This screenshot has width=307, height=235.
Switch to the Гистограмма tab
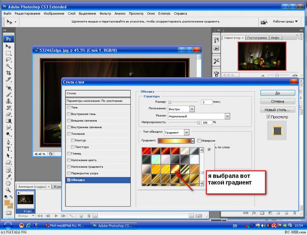[x=256, y=38]
